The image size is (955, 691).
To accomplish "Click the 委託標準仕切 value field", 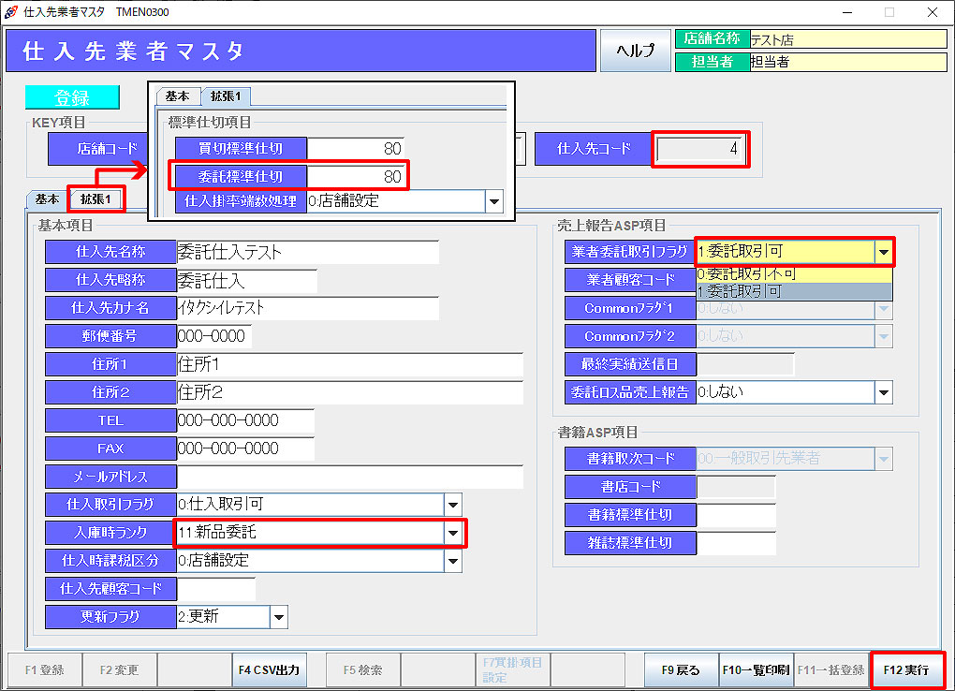I will coord(356,176).
